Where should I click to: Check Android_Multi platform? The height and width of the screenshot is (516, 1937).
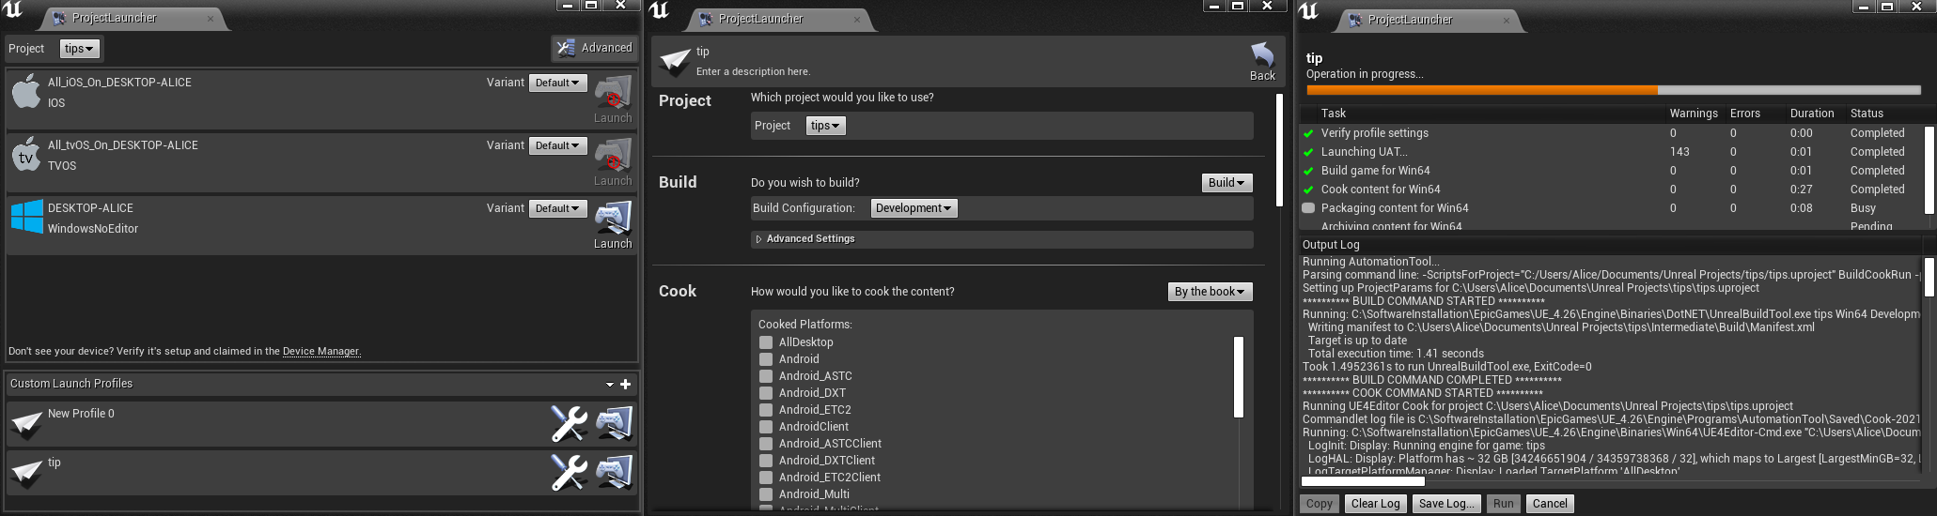coord(766,494)
